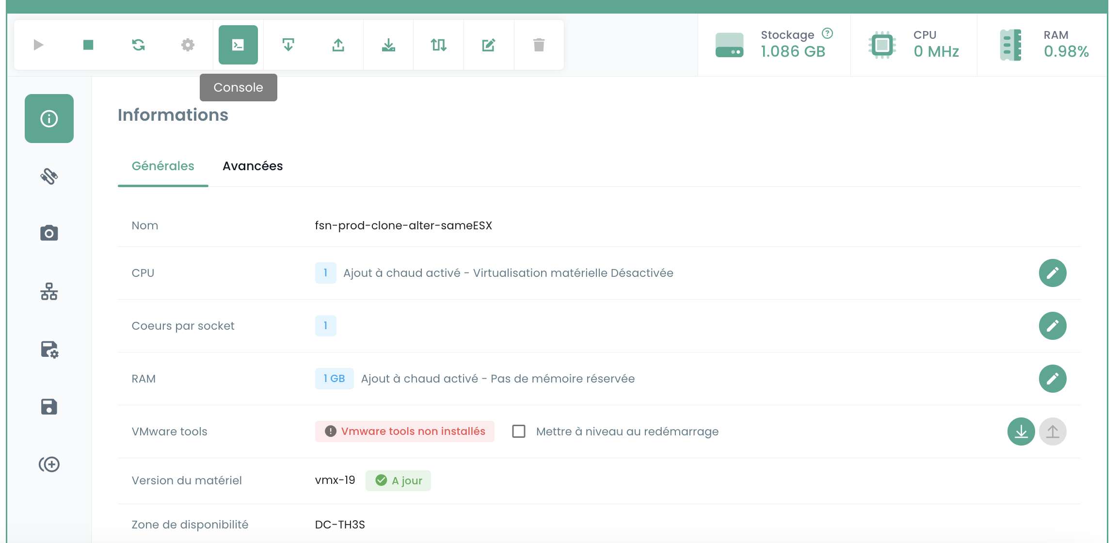Open the VM Console
The width and height of the screenshot is (1119, 543).
coord(238,45)
